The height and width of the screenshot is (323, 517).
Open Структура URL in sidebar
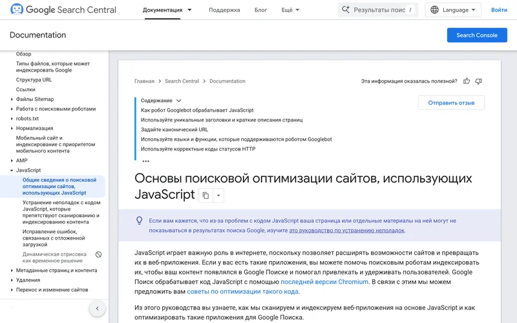[34, 79]
